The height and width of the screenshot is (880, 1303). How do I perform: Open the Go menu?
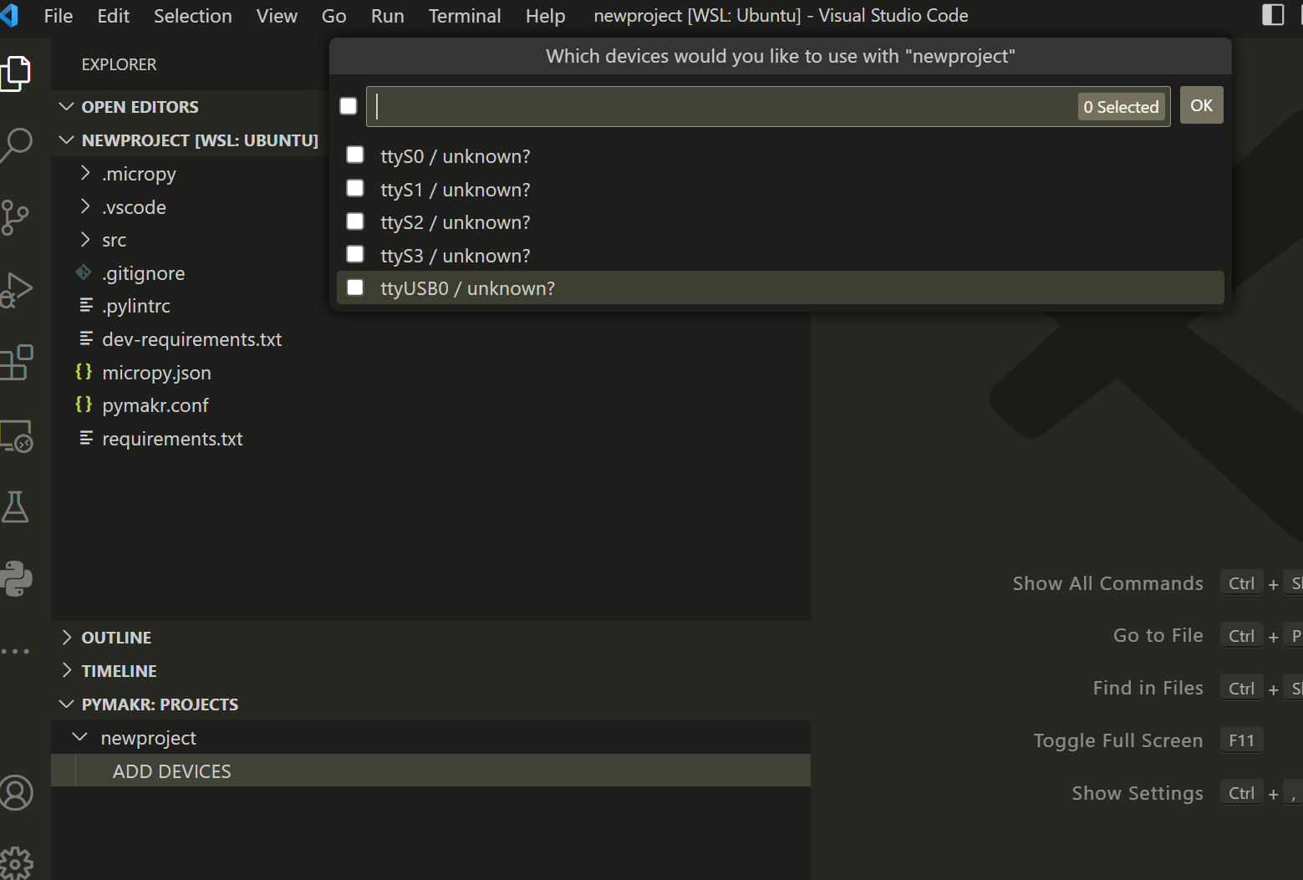tap(333, 16)
